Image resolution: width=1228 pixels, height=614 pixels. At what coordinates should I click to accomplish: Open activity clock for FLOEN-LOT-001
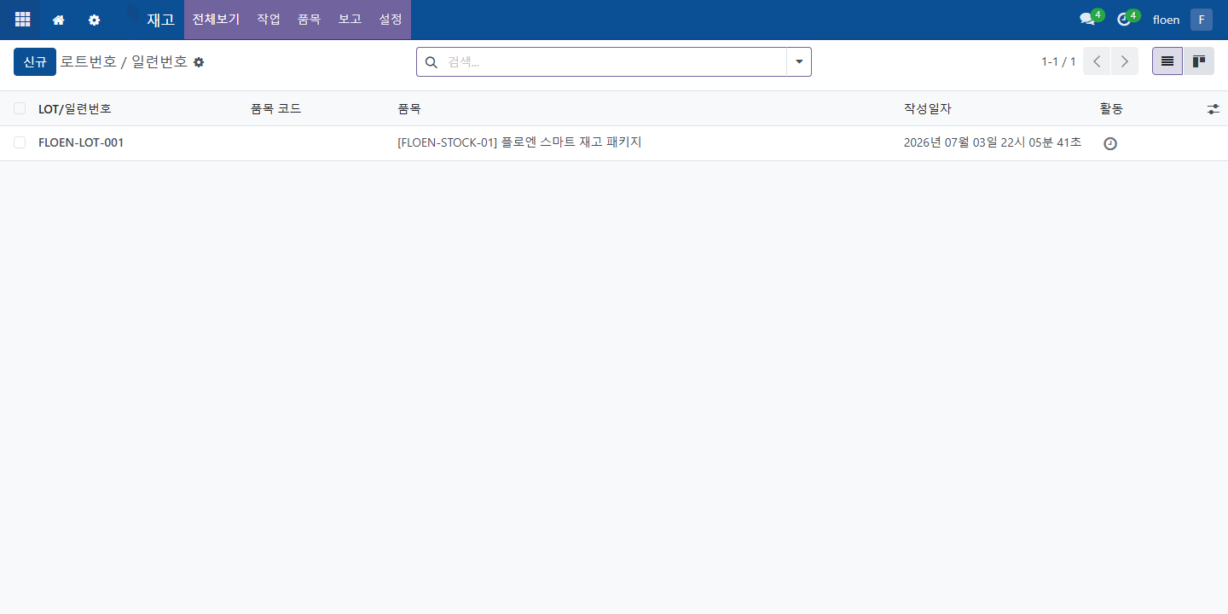pos(1109,143)
